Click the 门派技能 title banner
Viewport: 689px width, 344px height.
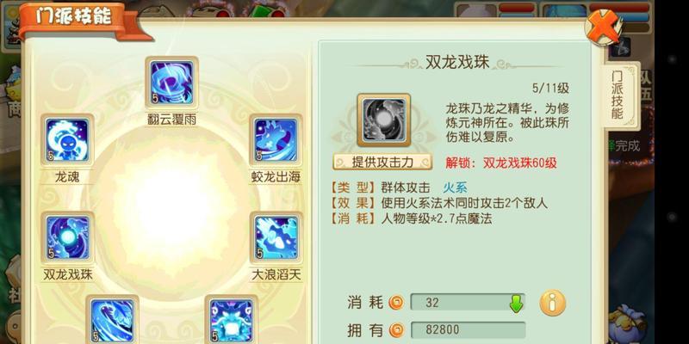tap(73, 17)
